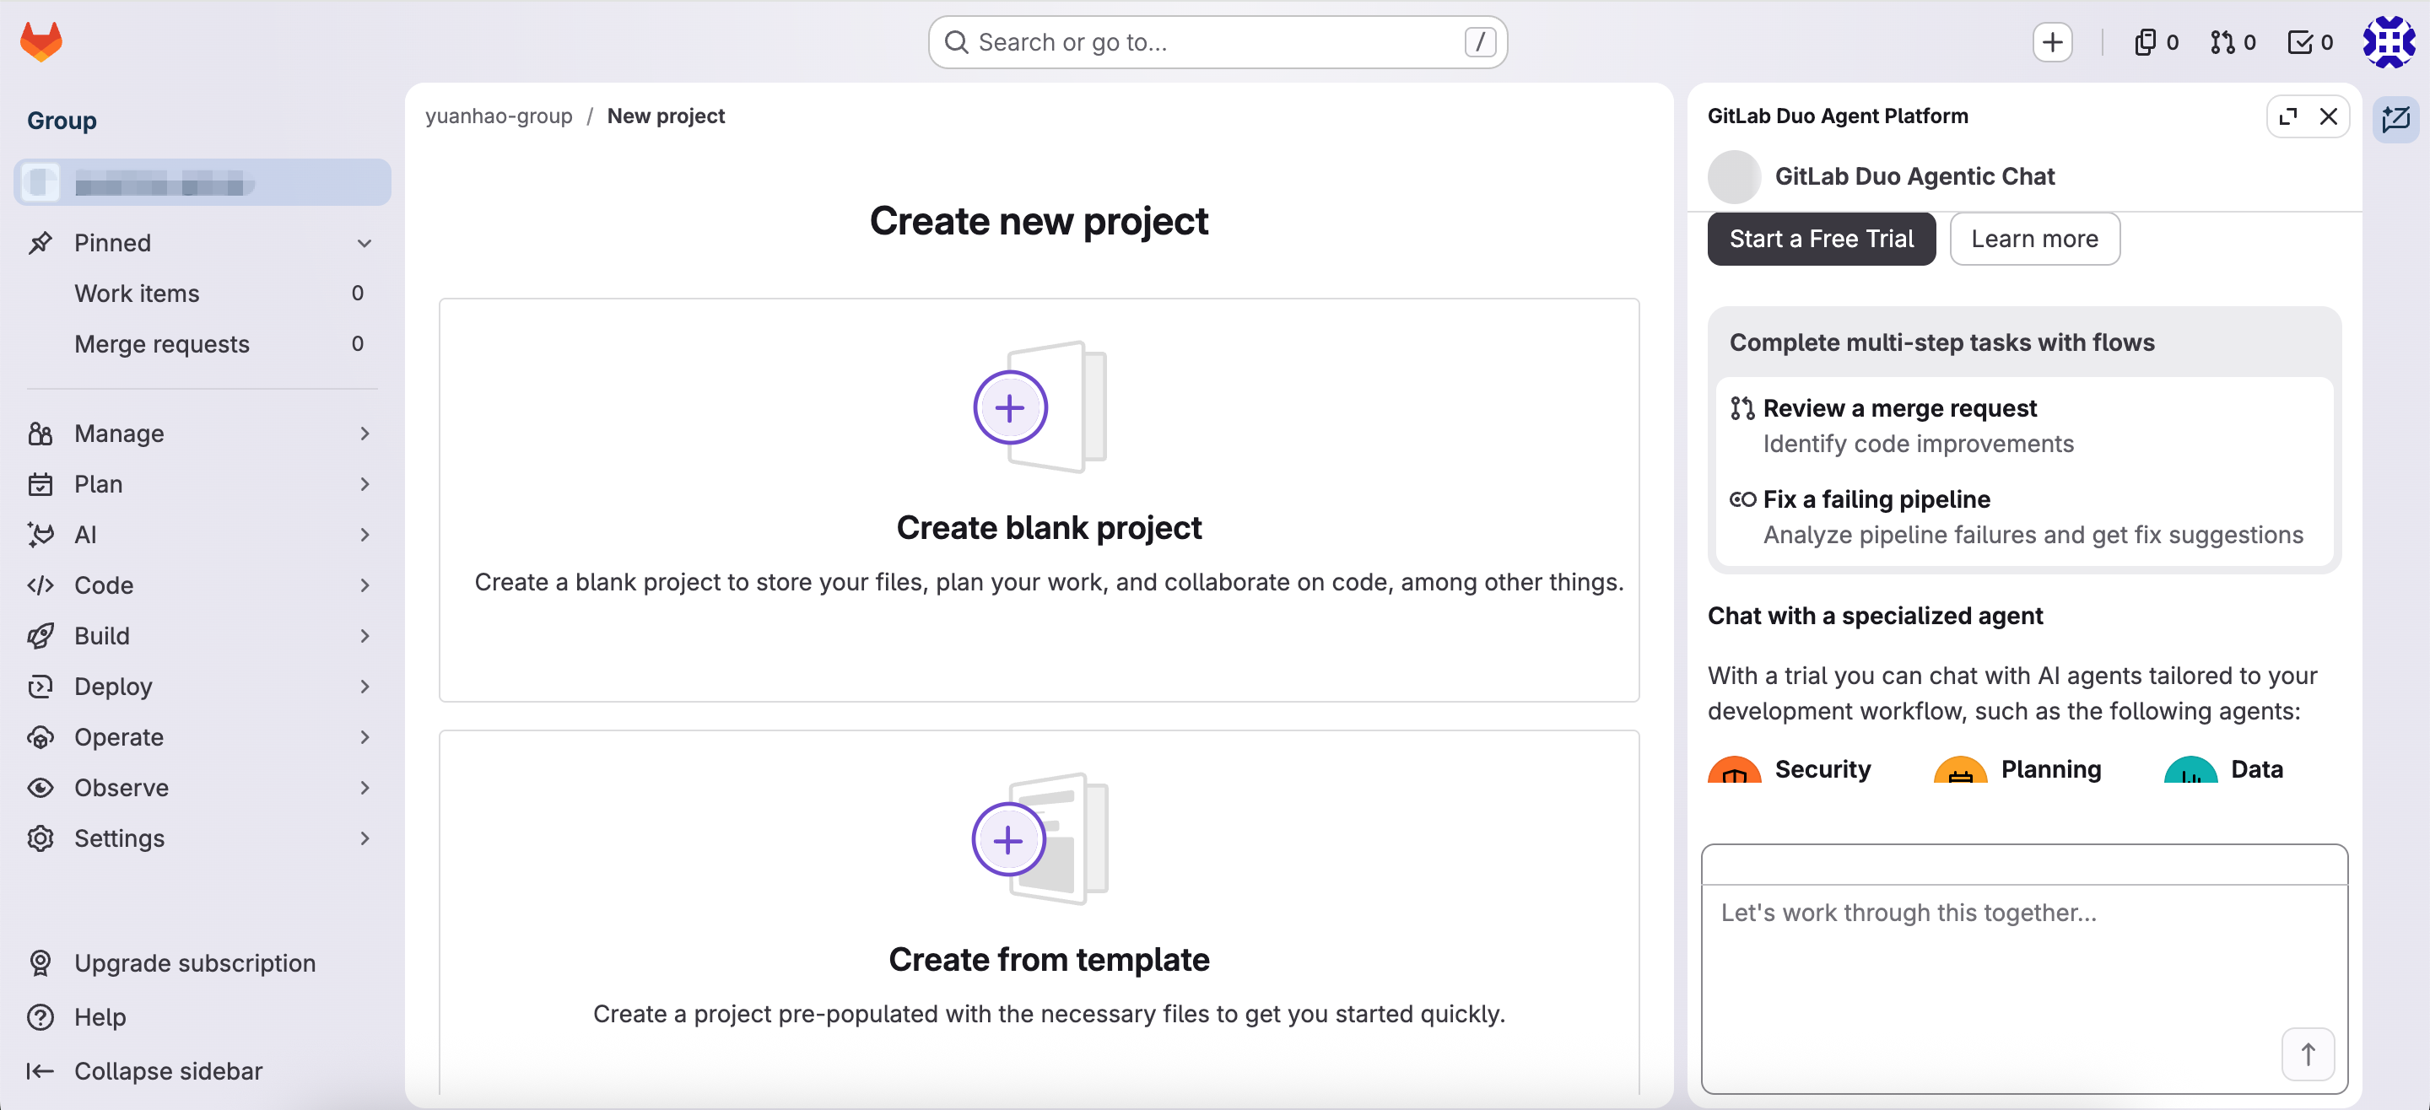Select the Operate menu item
Viewport: 2430px width, 1110px height.
[x=202, y=737]
